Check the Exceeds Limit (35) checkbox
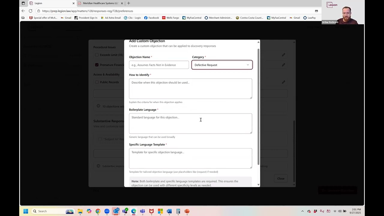Screen dimensions: 384x216 (97, 55)
